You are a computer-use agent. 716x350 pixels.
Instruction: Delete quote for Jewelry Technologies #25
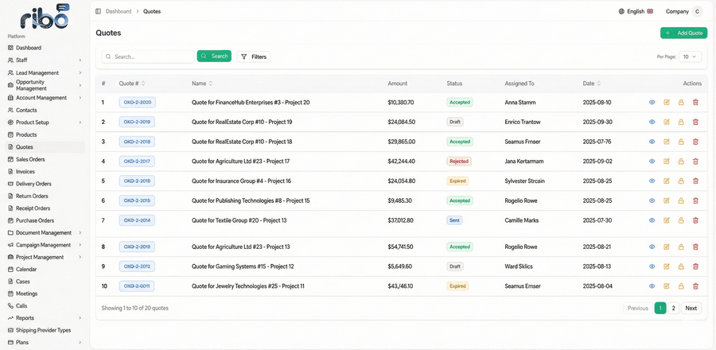(695, 286)
